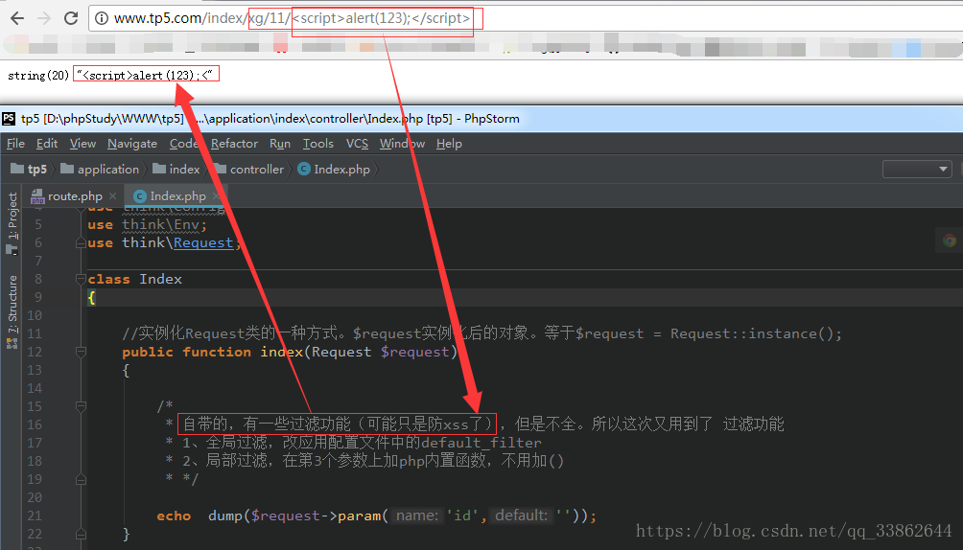Click line number 21 in gutter
Screen dimensions: 963x550
(x=35, y=516)
